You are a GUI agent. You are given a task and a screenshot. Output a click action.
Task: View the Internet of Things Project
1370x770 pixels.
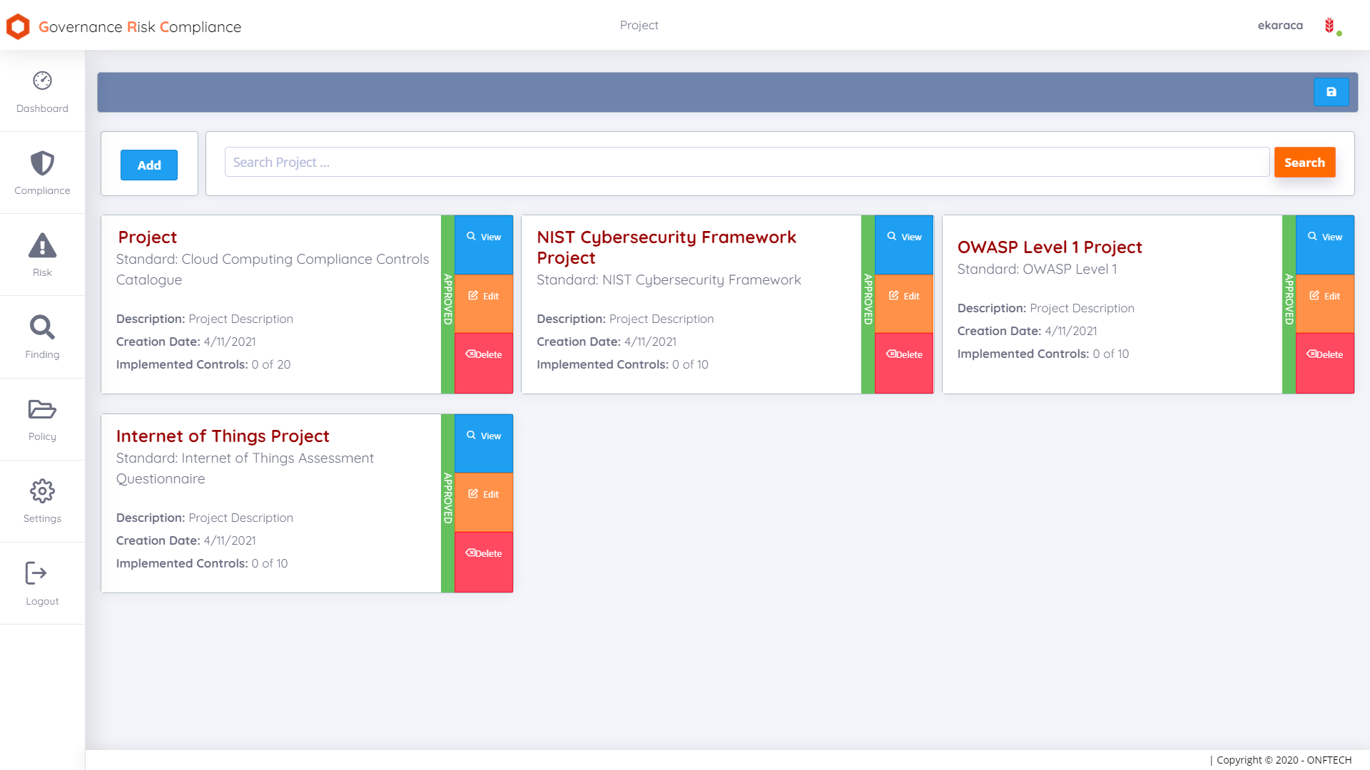484,443
